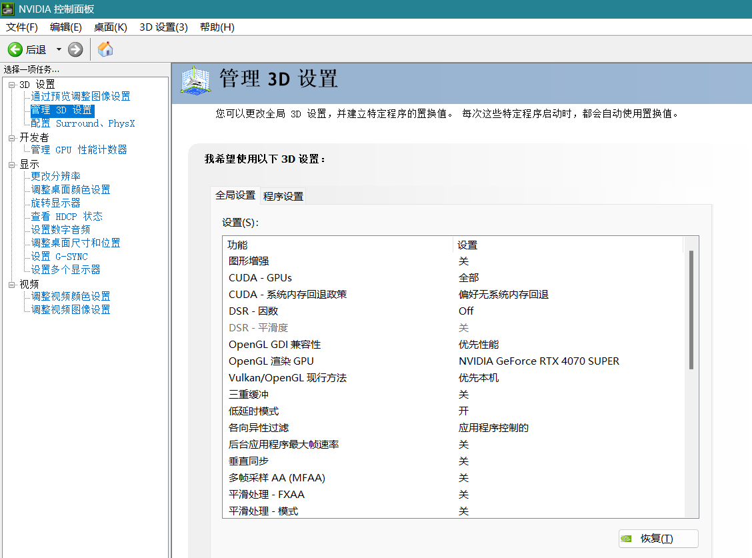Click 优先本机 setting value
This screenshot has width=752, height=558.
479,378
